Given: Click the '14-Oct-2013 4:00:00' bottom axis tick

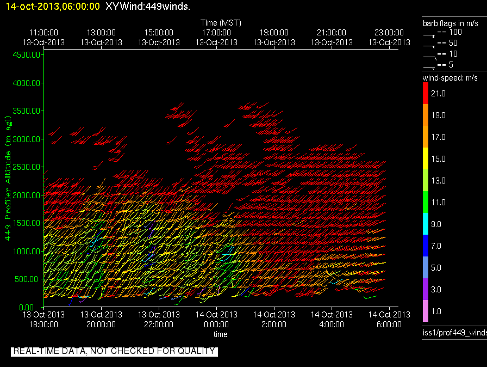Looking at the screenshot, I should click(x=332, y=320).
